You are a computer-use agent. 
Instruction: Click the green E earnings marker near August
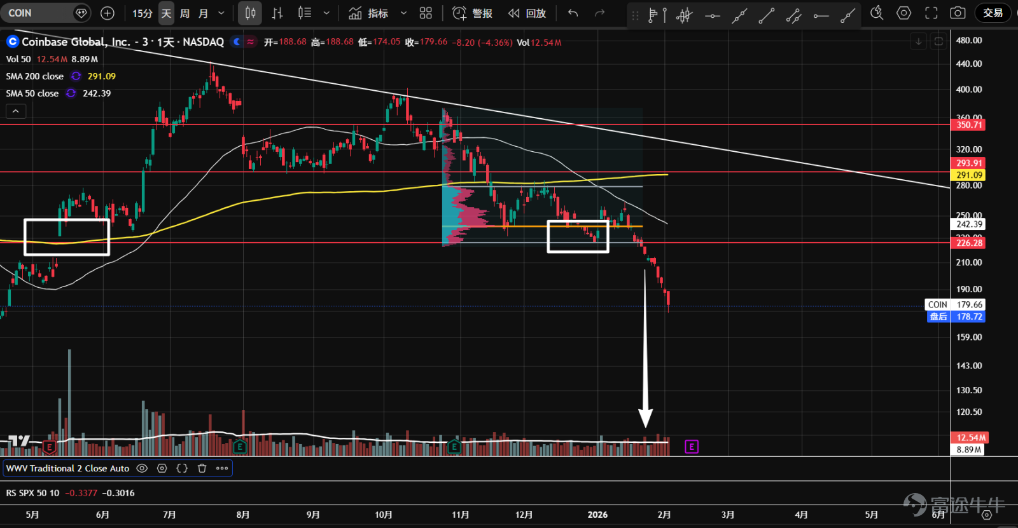[240, 447]
